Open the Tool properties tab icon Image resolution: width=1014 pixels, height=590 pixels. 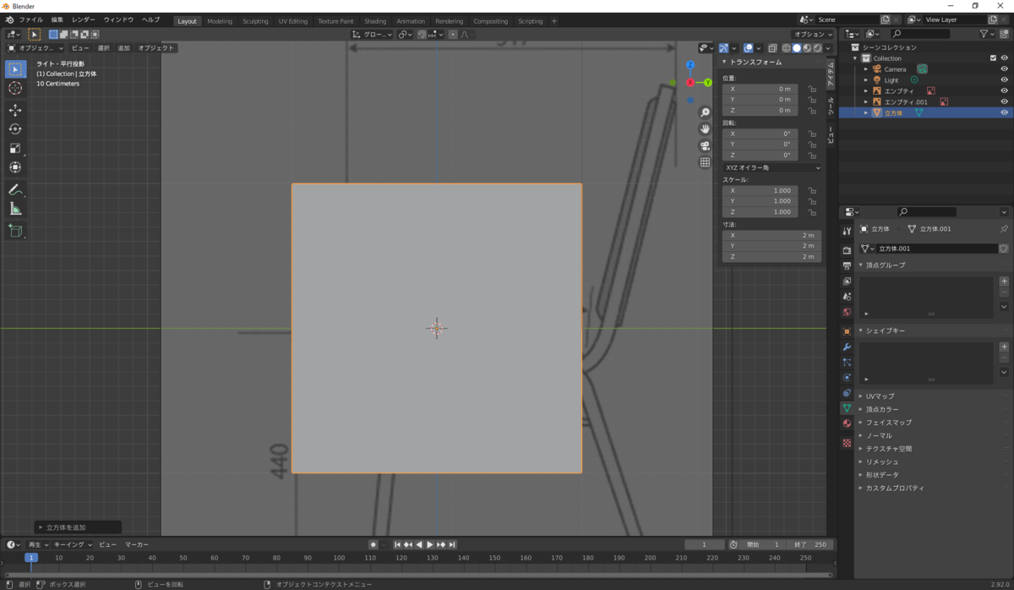tap(847, 232)
